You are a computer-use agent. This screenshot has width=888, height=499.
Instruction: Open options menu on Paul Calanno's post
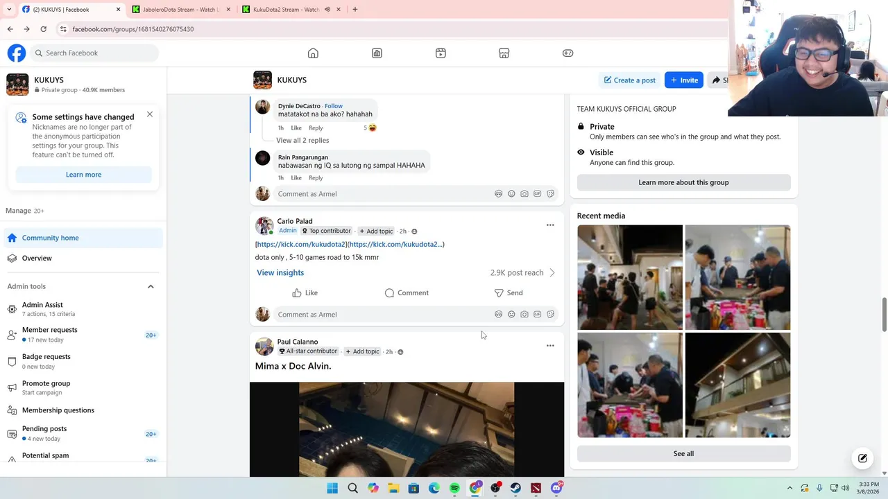click(550, 345)
